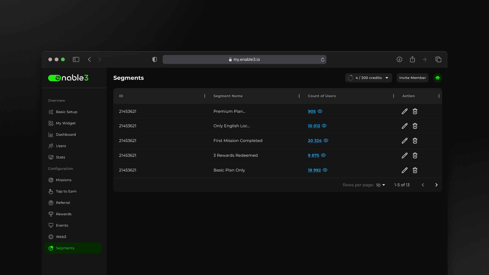Open browser downloads
This screenshot has width=489, height=275.
point(399,60)
